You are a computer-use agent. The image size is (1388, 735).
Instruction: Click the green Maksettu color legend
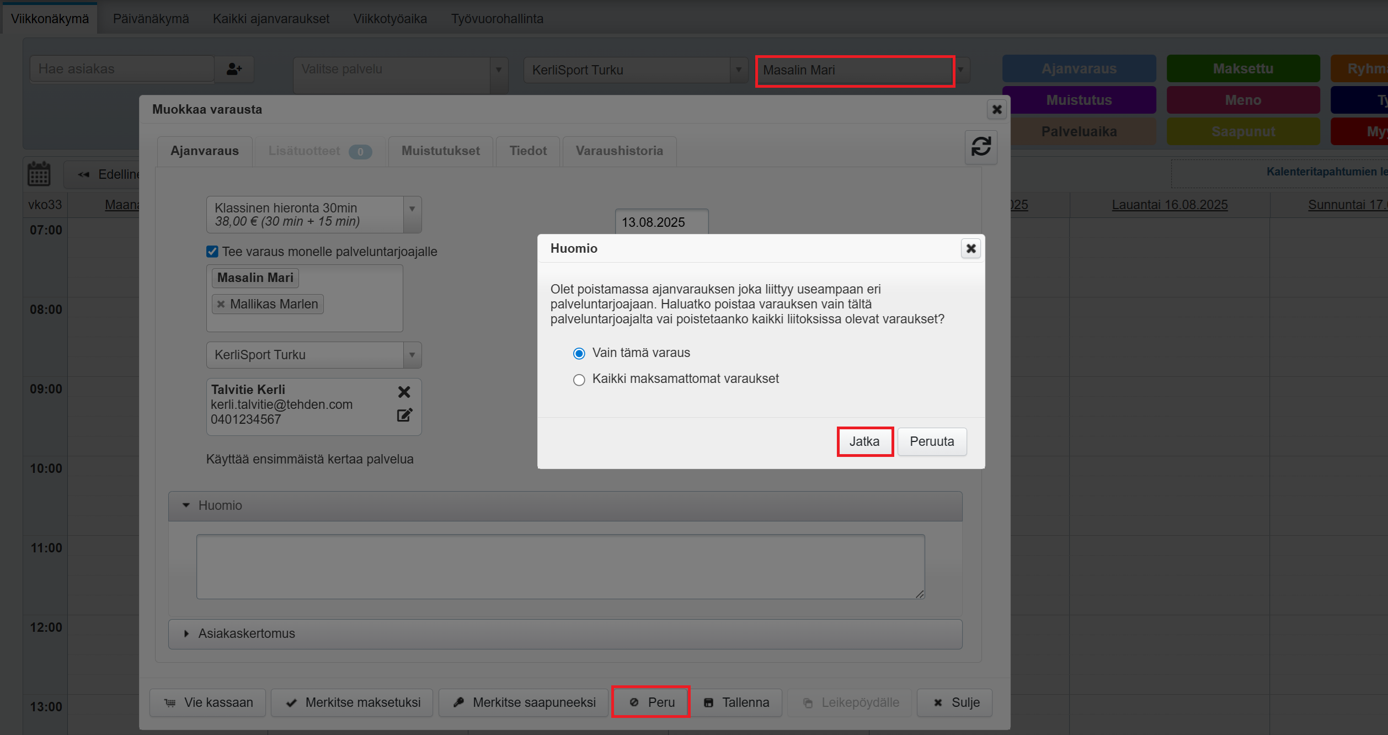1243,69
